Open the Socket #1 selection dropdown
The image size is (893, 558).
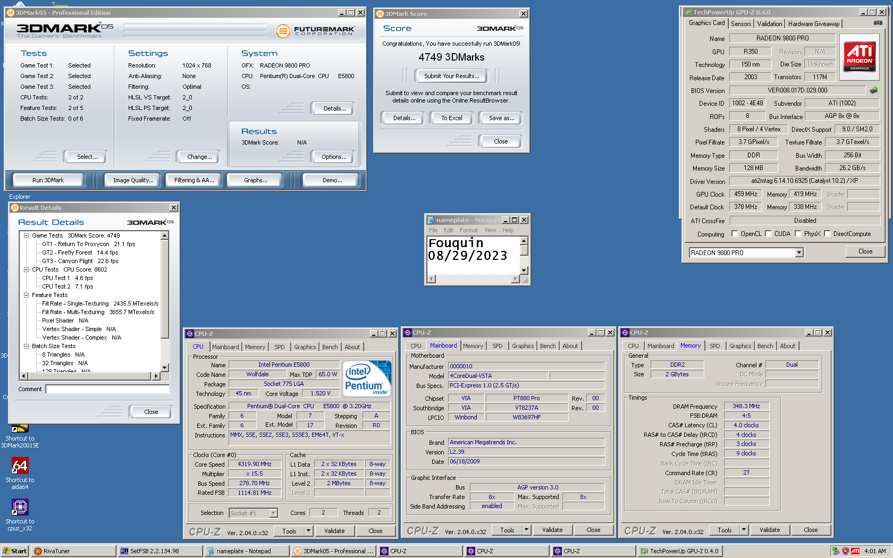pos(274,513)
